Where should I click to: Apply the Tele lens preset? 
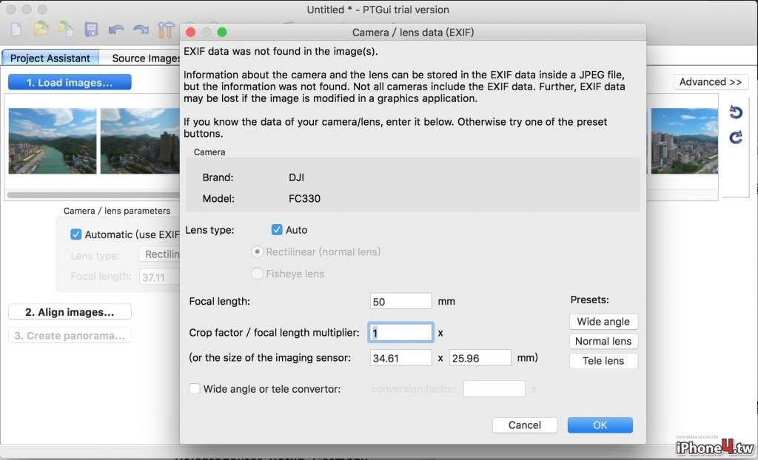pyautogui.click(x=603, y=360)
